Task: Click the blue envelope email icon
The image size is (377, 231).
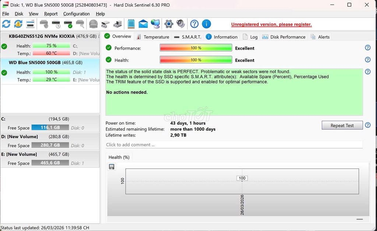Action: 143,24
